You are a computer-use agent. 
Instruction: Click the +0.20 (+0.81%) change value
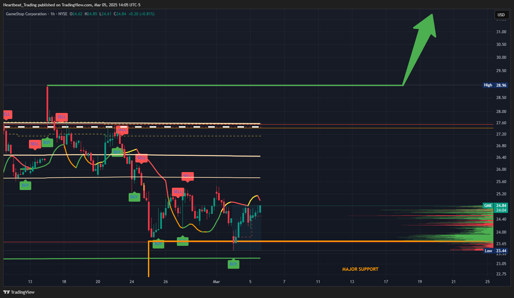tap(141, 14)
